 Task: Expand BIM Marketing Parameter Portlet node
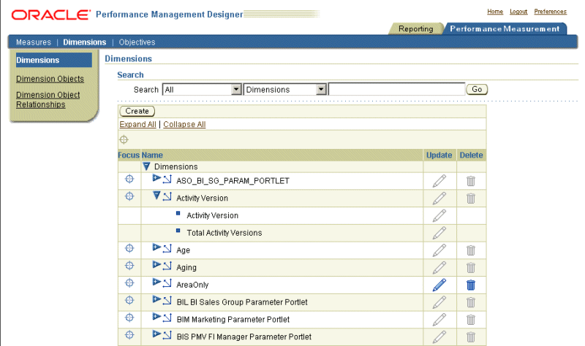pos(156,317)
